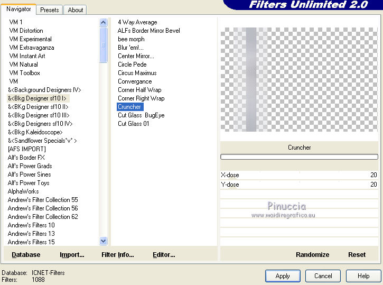The width and height of the screenshot is (383, 285).
Task: Choose Corner Half Wrap filter
Action: pyautogui.click(x=139, y=90)
